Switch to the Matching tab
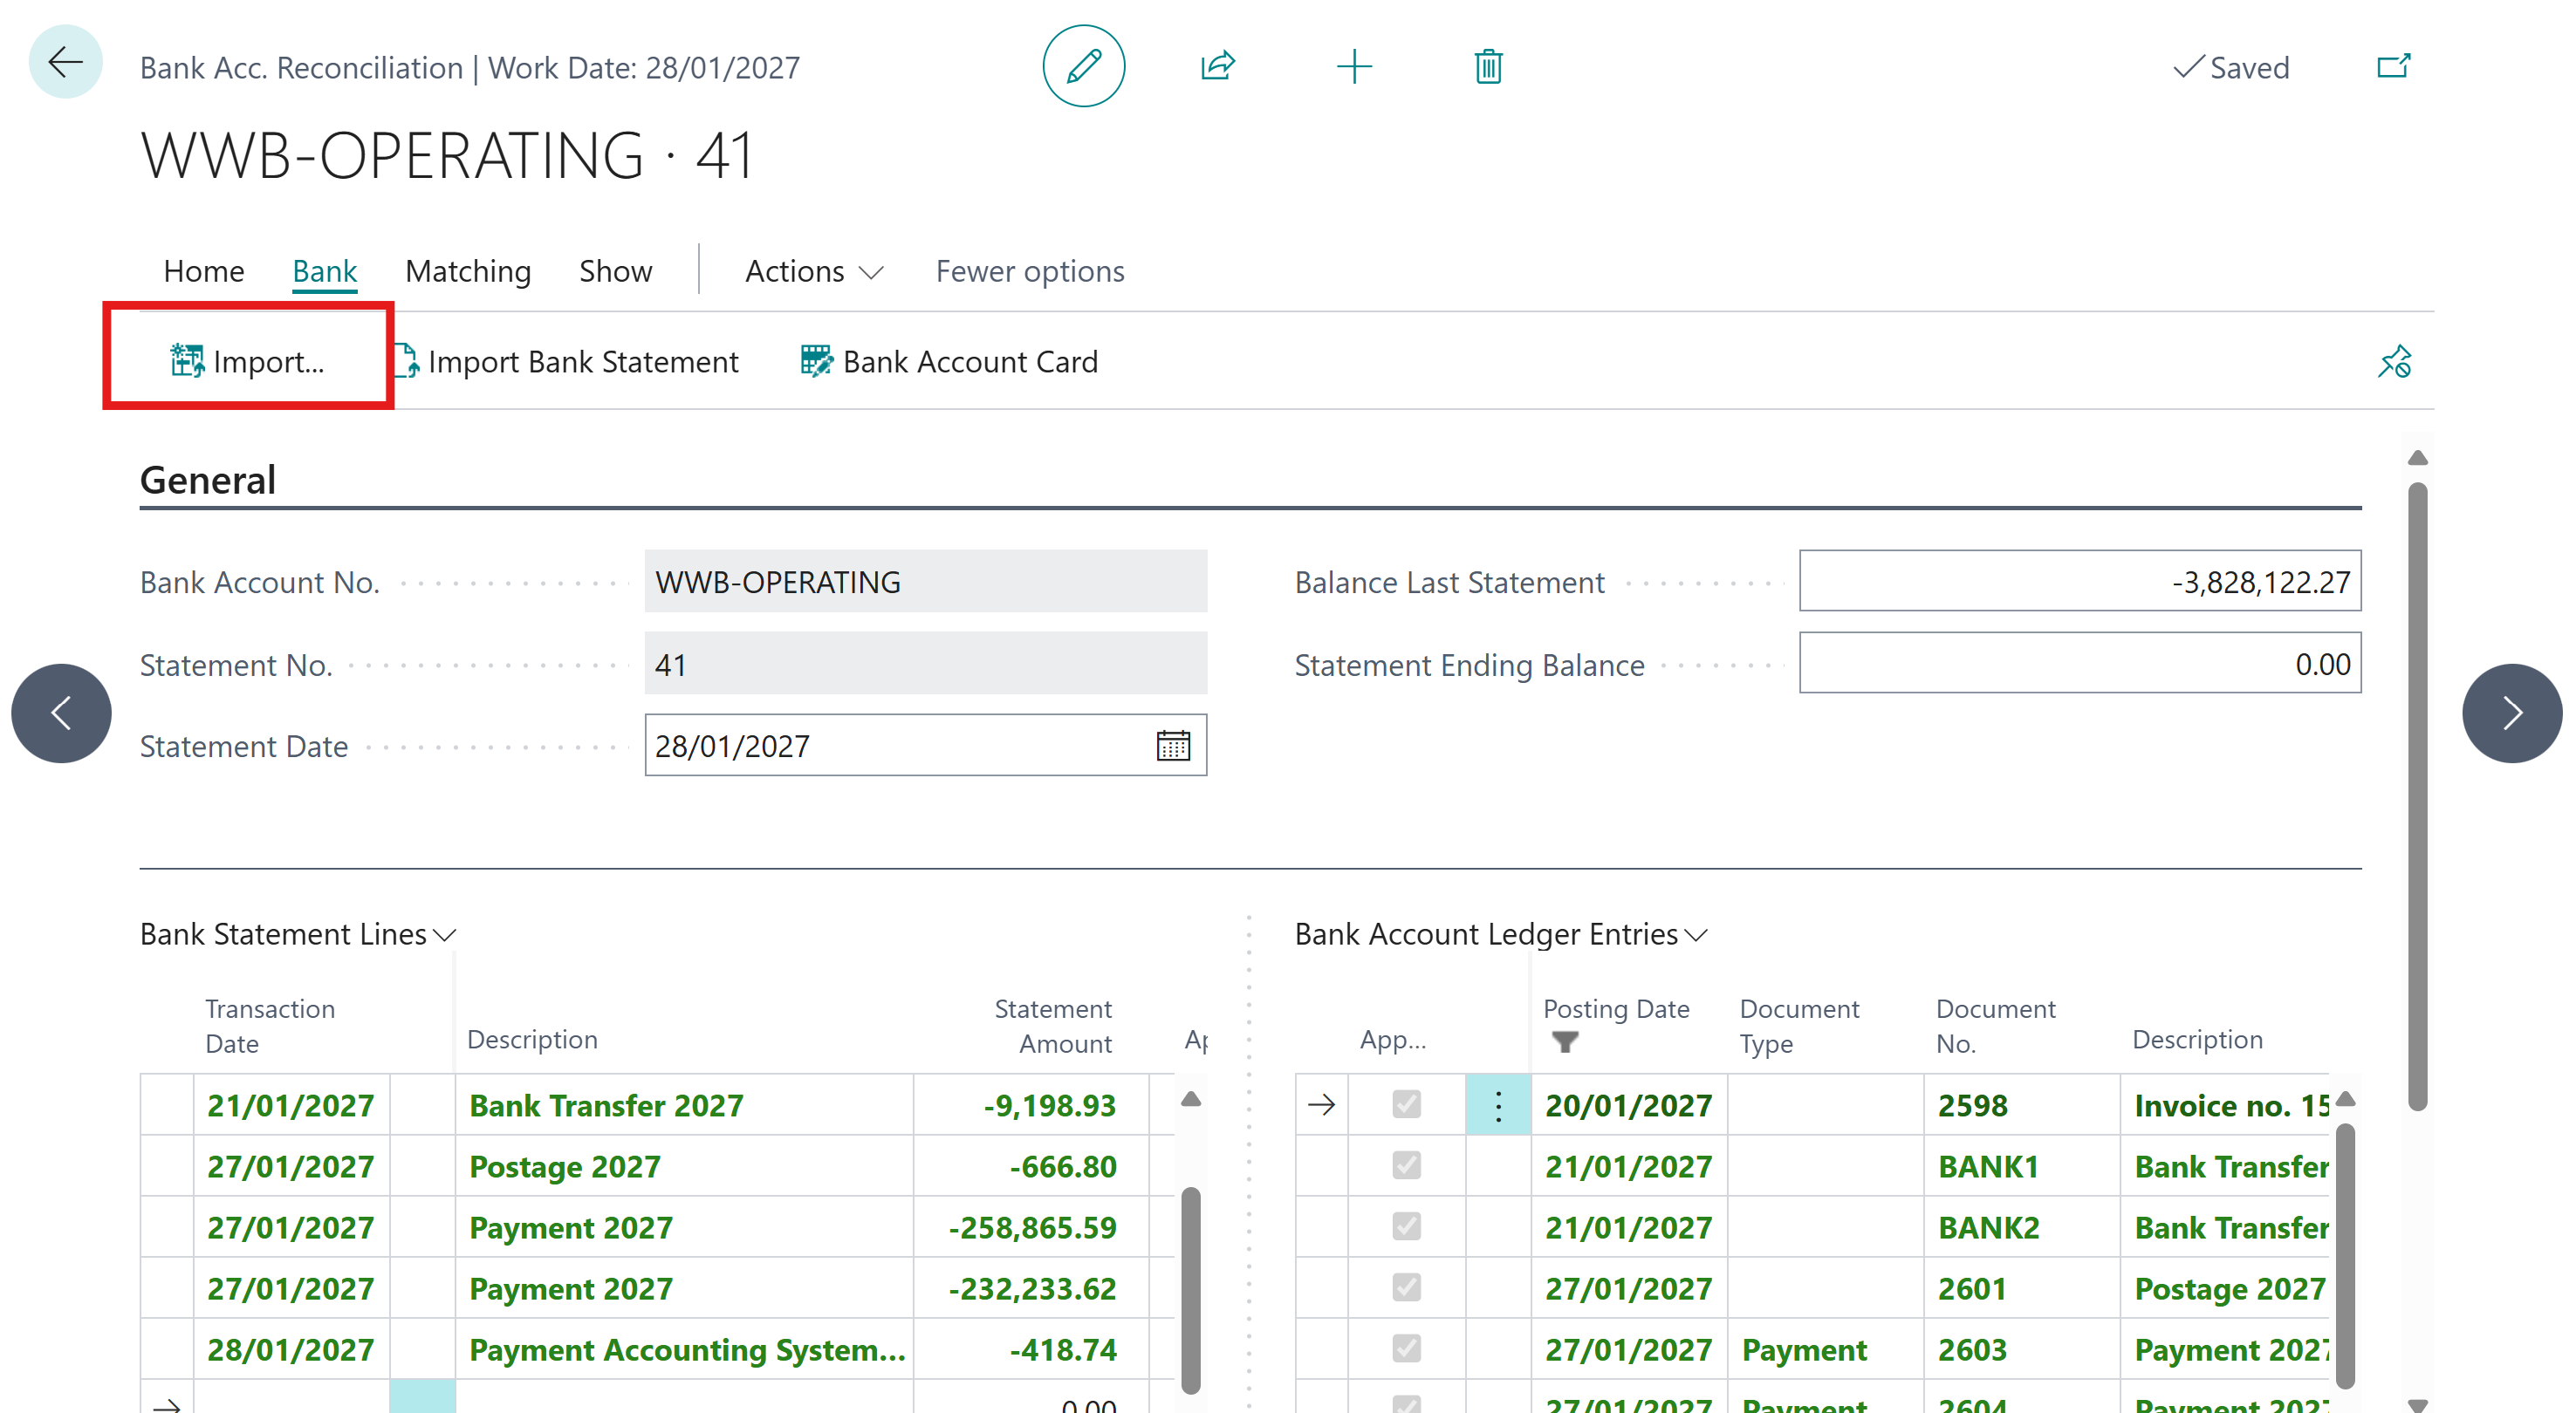 coord(467,270)
